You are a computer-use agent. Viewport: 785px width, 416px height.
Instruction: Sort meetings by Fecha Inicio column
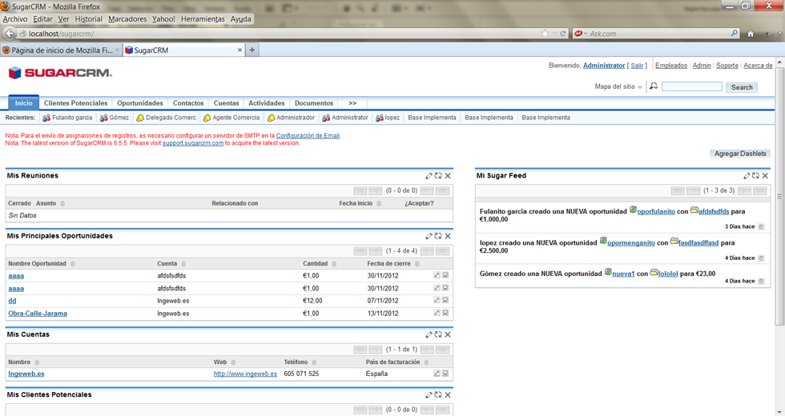tap(360, 203)
